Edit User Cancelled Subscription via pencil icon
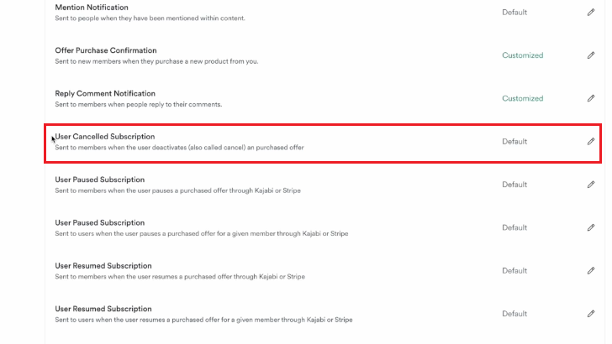Screen dimensions: 612x344 point(591,142)
